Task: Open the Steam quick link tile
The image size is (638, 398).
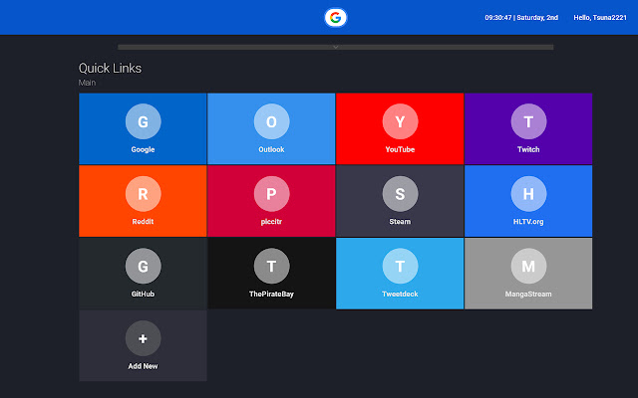Action: click(400, 201)
